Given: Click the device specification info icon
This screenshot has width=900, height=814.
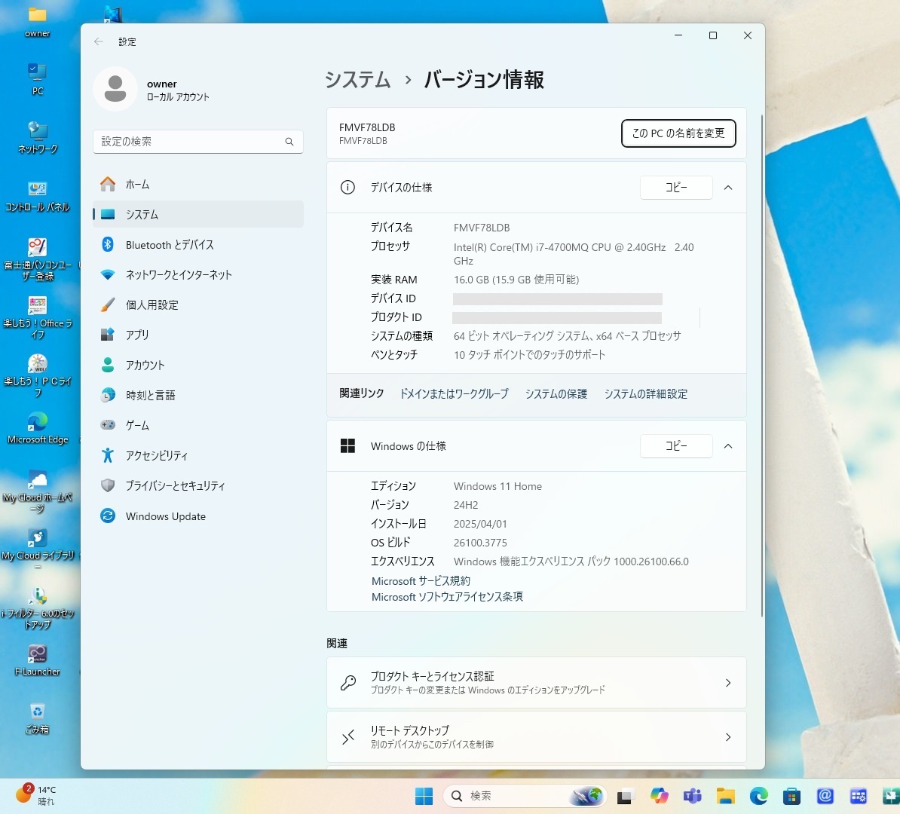Looking at the screenshot, I should point(347,187).
